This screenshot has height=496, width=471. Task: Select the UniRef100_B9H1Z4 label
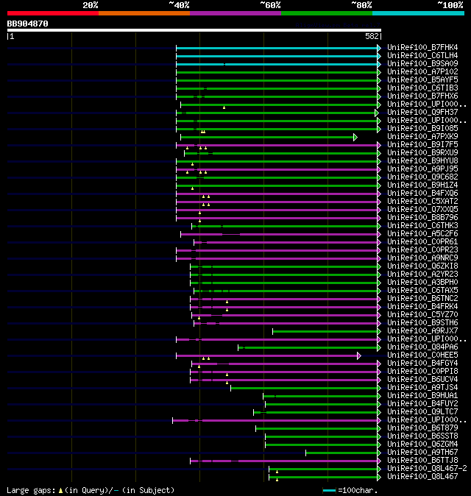click(422, 185)
